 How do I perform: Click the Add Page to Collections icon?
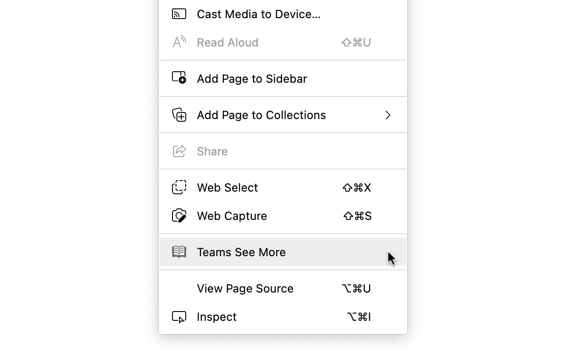179,115
